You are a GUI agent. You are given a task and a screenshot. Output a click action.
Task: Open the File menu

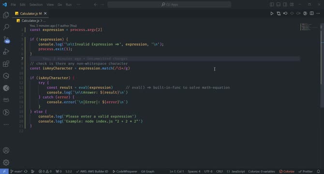[x=13, y=4]
